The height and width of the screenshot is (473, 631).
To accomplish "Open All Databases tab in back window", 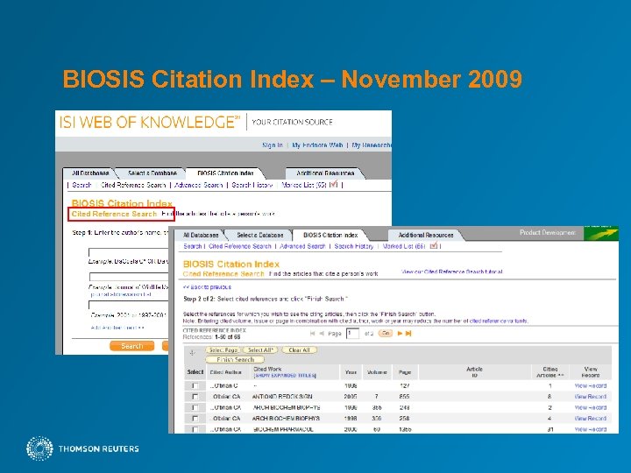I will coord(90,173).
